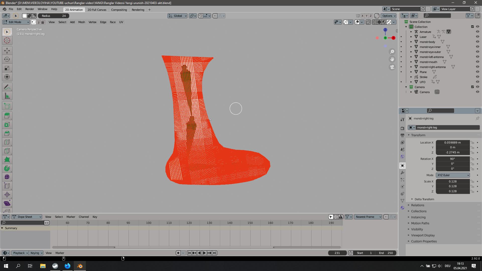Select the Spin tool
This screenshot has height=271, width=482.
tap(7, 168)
